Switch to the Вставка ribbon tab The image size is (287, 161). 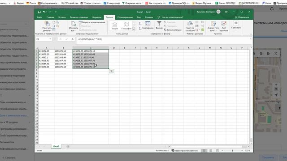coord(62,17)
